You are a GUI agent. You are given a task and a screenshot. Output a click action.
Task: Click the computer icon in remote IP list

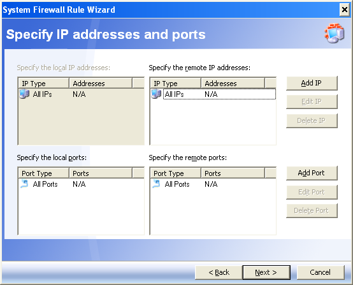click(x=156, y=94)
